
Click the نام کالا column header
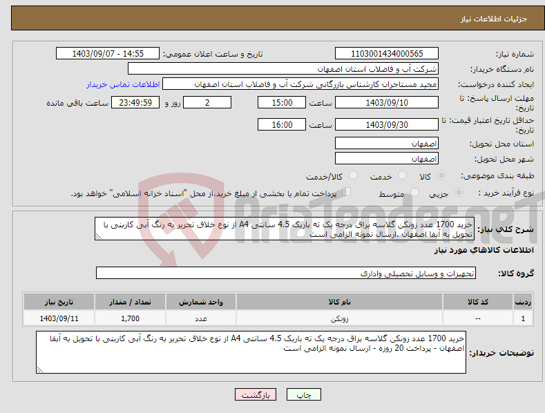(x=339, y=302)
